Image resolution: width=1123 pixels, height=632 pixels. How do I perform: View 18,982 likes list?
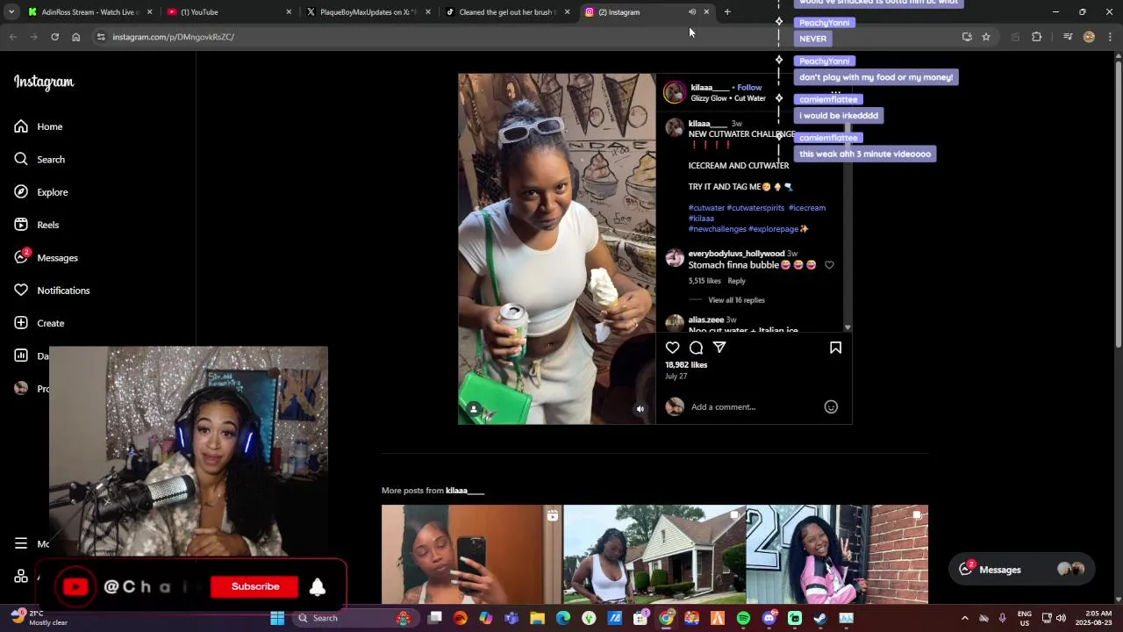point(686,365)
